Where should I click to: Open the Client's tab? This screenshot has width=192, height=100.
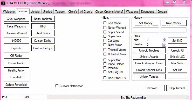tap(73, 12)
